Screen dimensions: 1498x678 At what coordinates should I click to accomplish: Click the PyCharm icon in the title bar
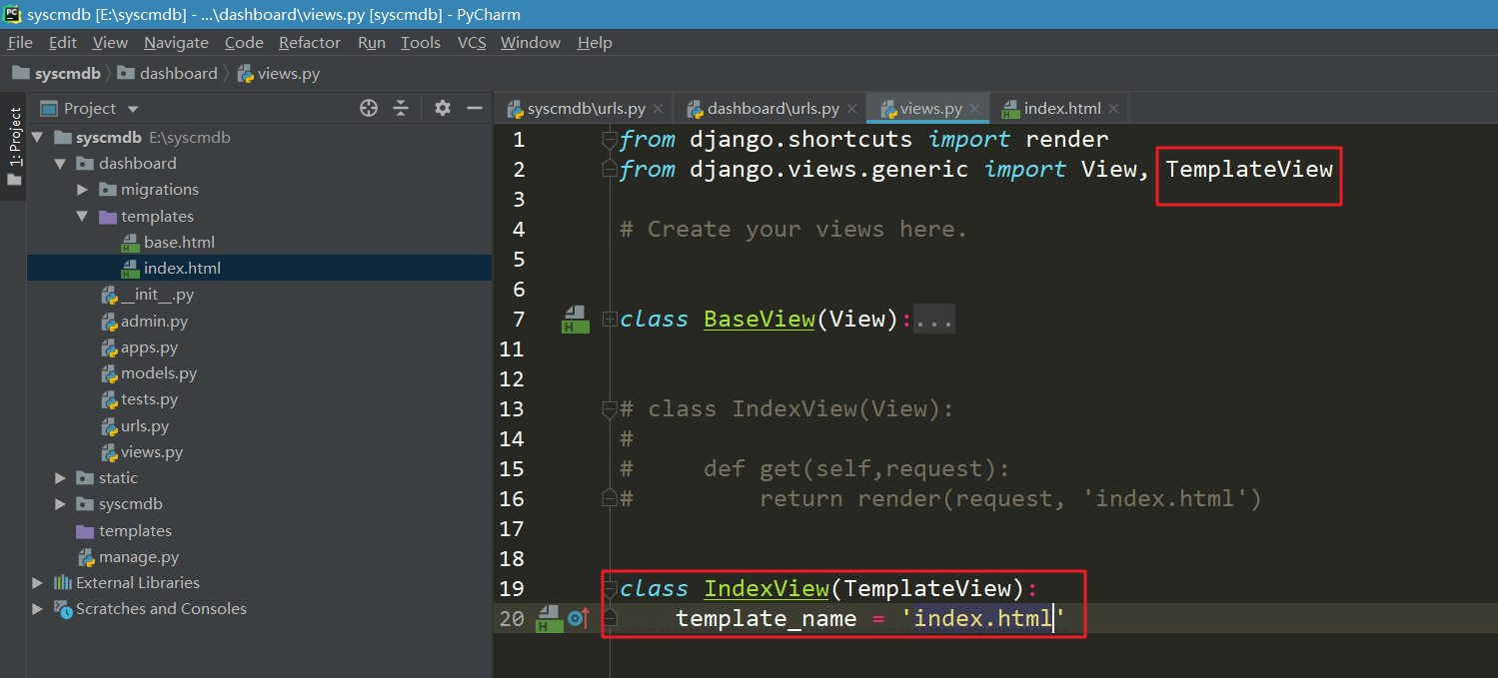point(13,14)
